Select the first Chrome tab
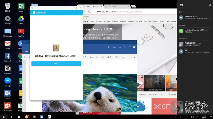The image size is (213, 119). (90, 6)
